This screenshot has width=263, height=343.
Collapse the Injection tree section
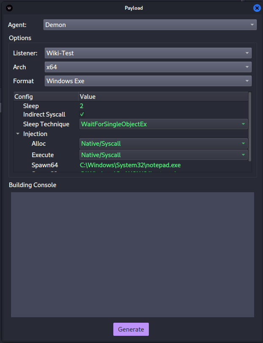18,134
